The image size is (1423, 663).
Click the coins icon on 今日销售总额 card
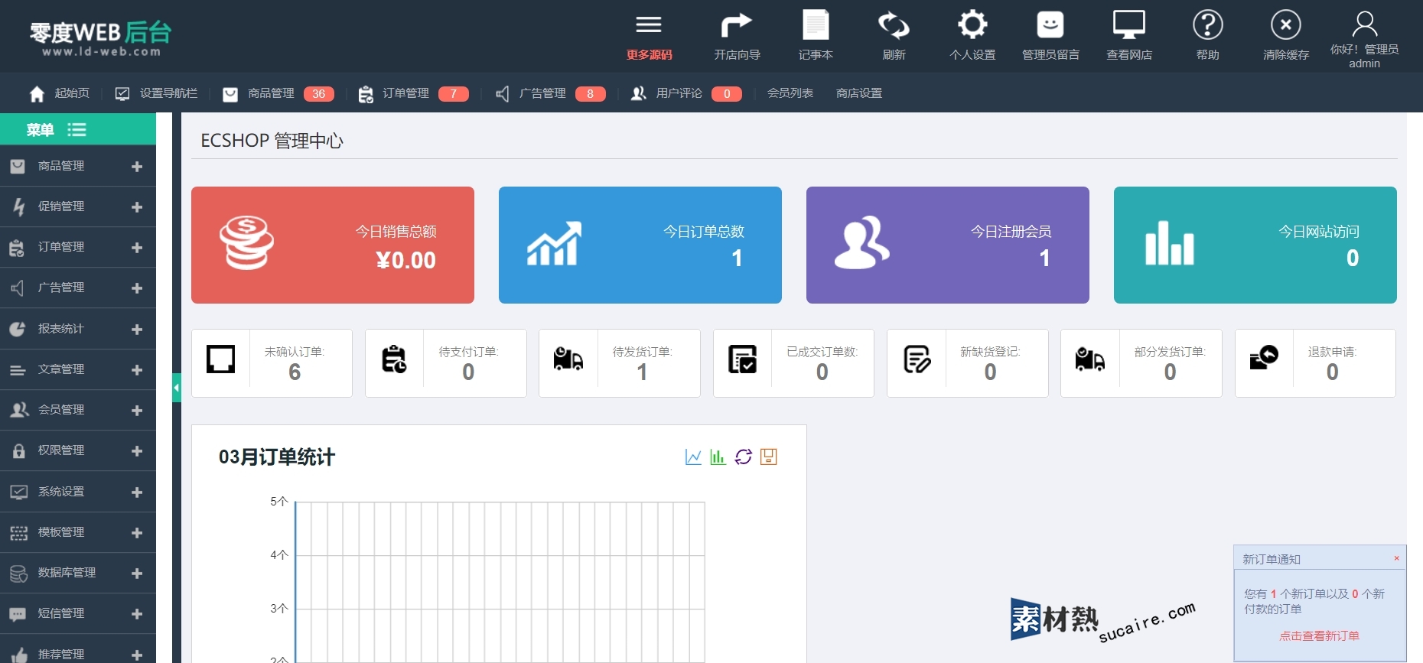(x=246, y=242)
